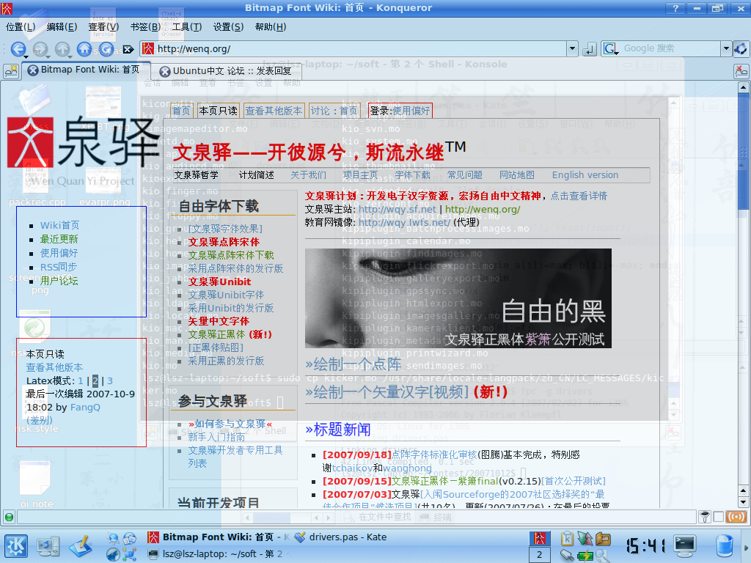Click the 新手入门指南 link
The width and height of the screenshot is (751, 563).
(x=216, y=437)
